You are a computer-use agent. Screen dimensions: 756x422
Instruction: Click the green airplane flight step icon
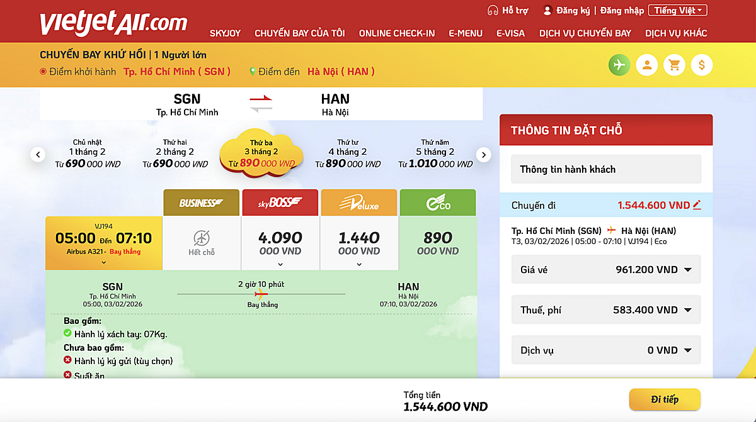[619, 65]
